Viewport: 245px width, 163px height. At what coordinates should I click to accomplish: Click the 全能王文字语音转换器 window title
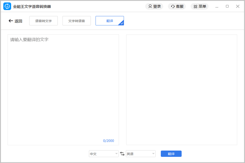[x=32, y=6]
